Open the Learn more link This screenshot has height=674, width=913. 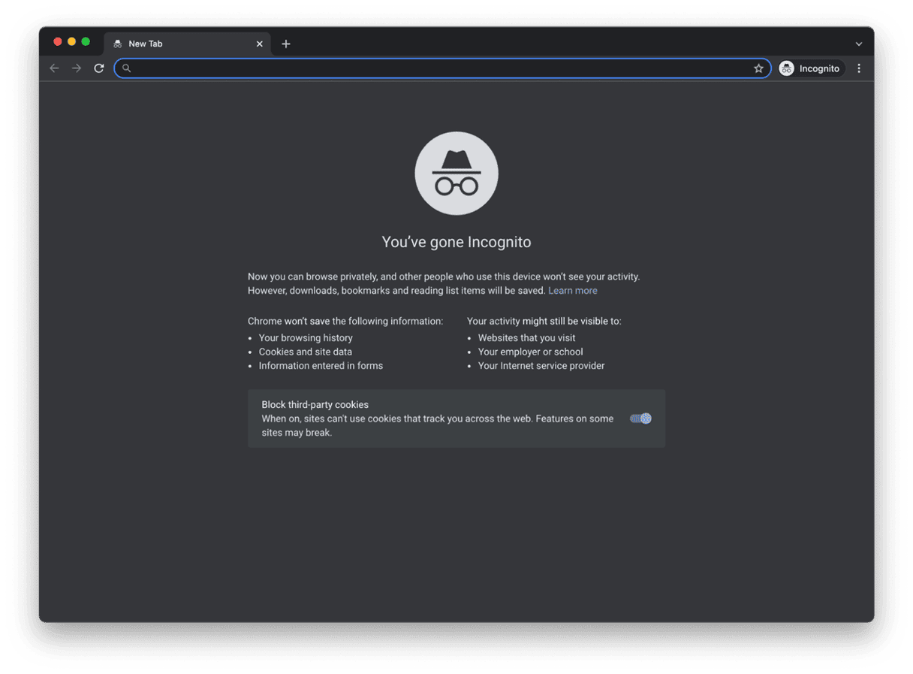click(573, 291)
